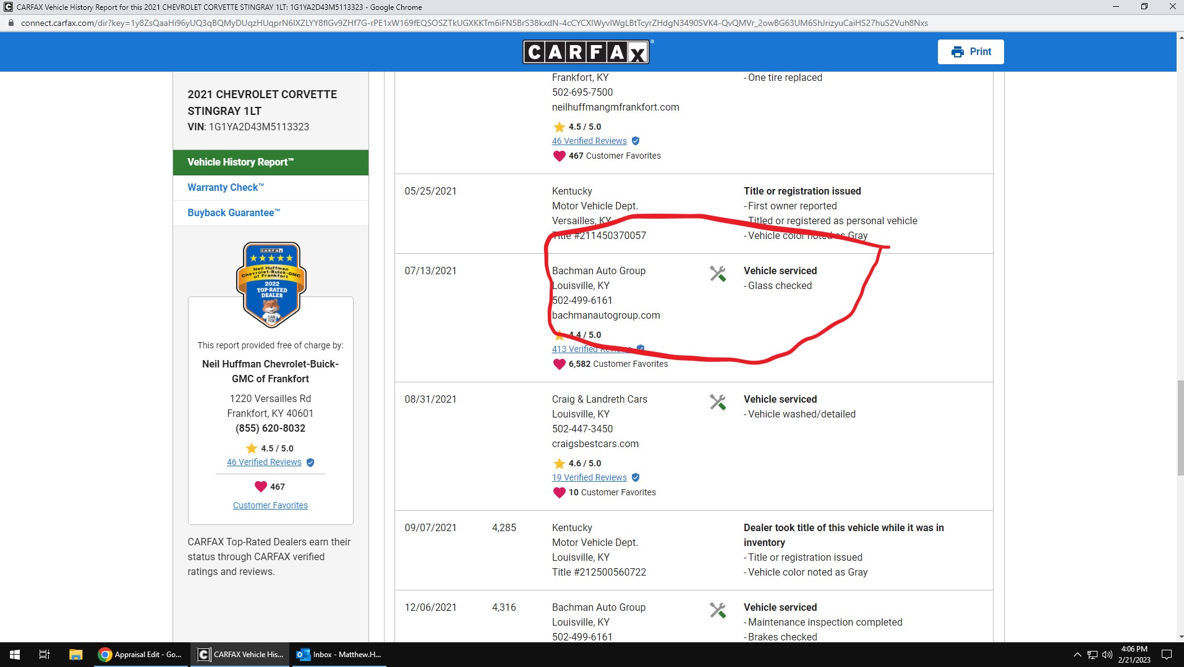
Task: Click sidebar star rating icon 4.5 / 5.0
Action: point(252,448)
